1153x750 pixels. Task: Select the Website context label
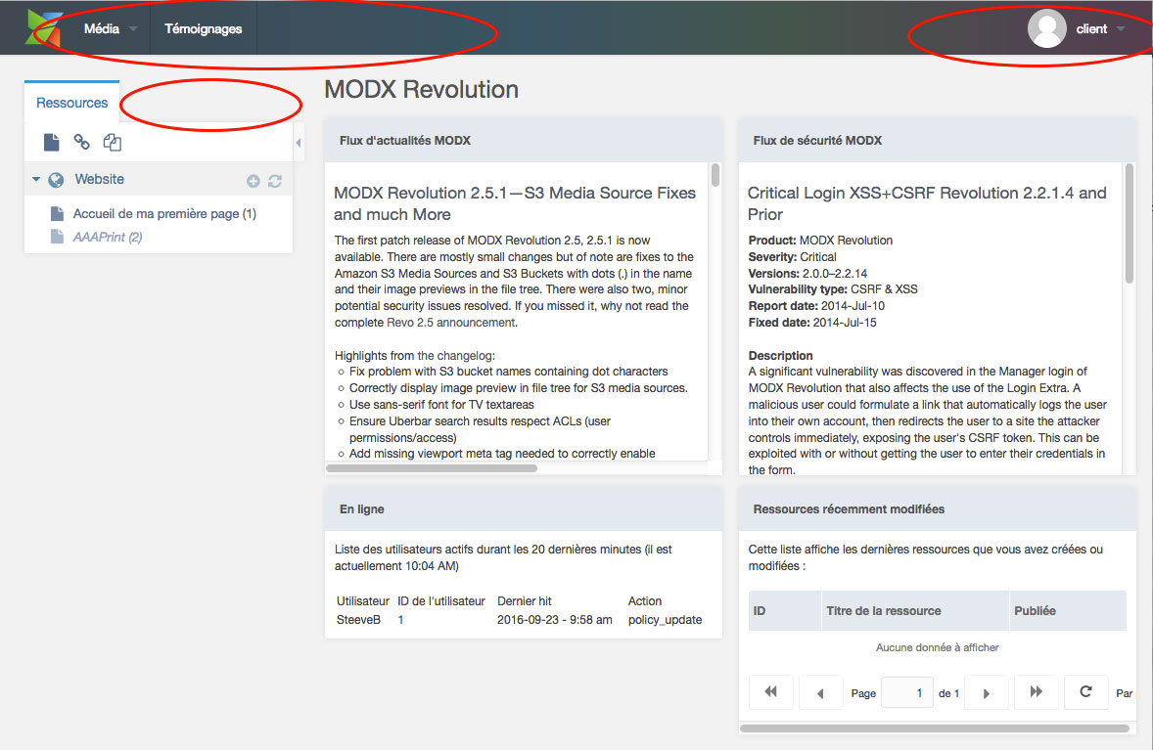point(99,179)
